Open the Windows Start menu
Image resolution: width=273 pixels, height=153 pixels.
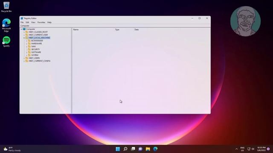point(118,149)
